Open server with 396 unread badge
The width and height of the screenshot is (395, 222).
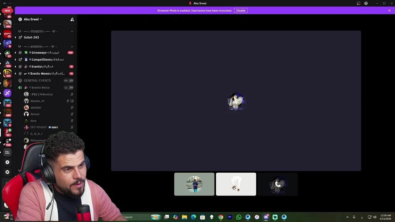click(x=7, y=64)
